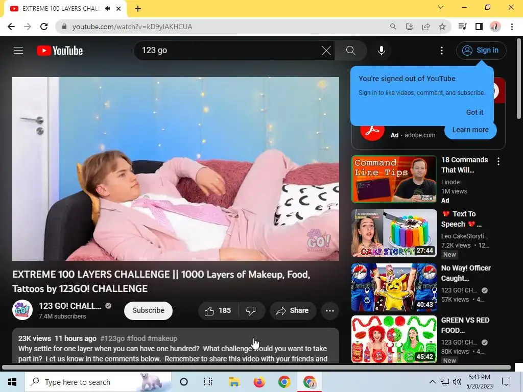
Task: Click the horizontal page scrollbar
Action: 256,367
